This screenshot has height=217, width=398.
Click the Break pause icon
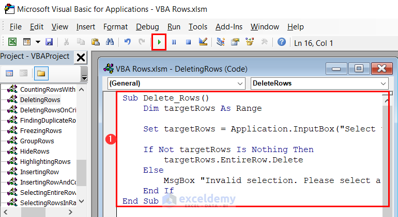(x=174, y=42)
